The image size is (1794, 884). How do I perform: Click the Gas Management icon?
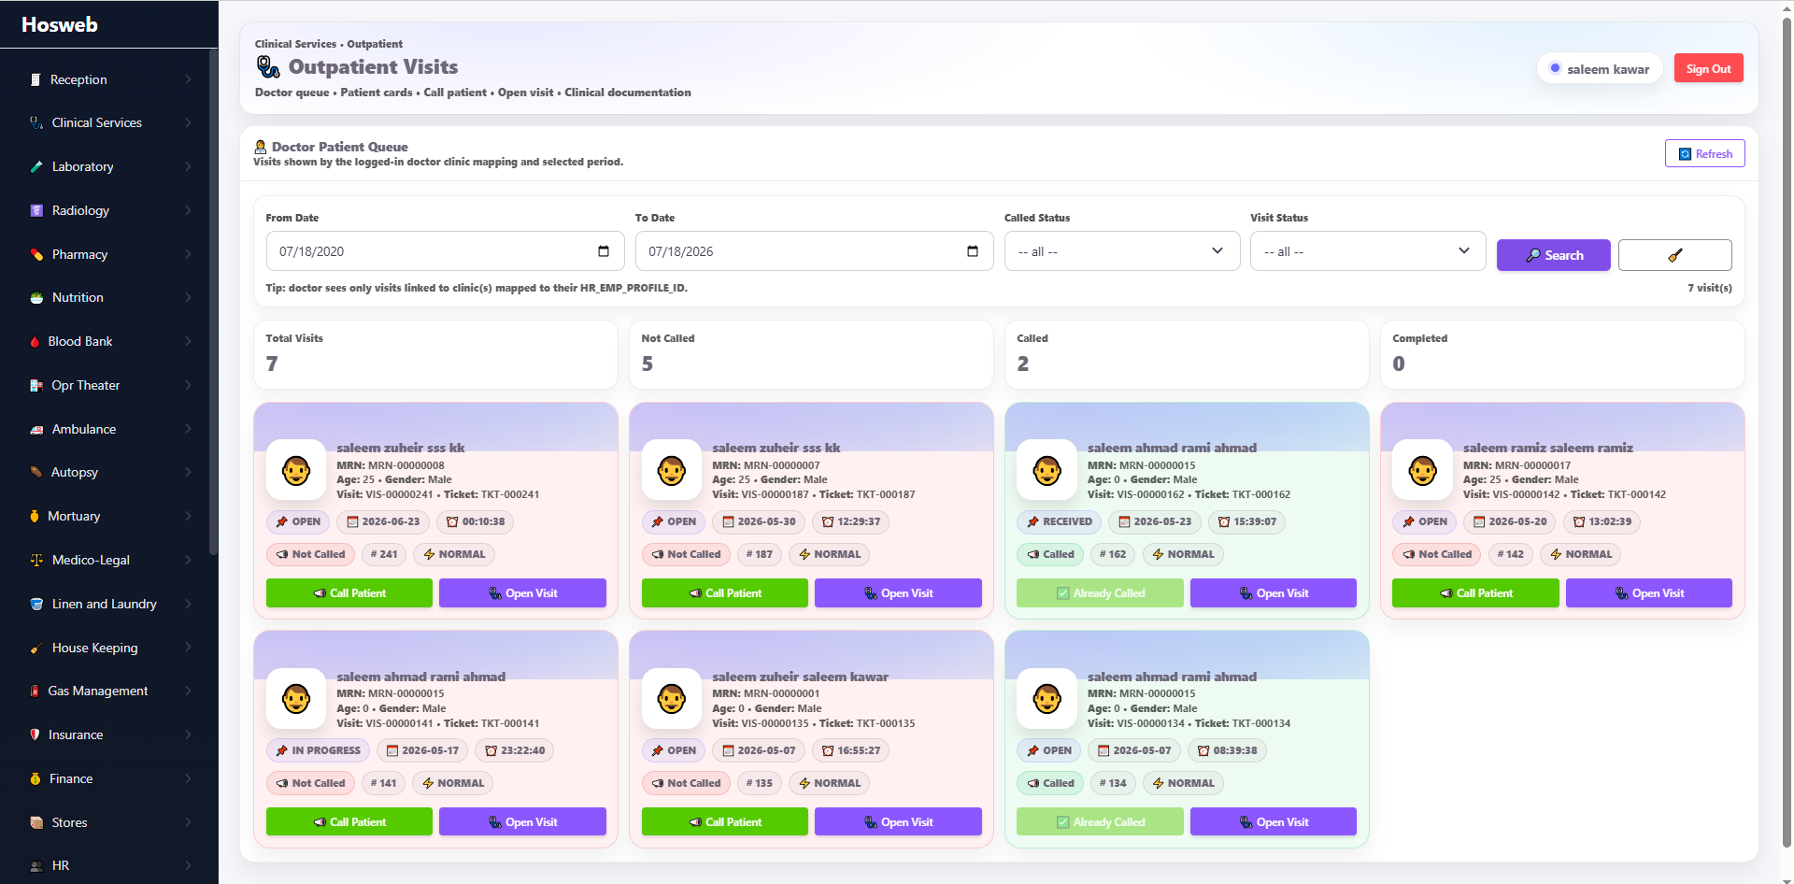click(35, 691)
